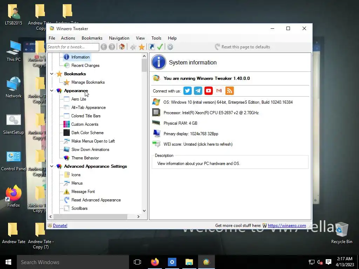Screen dimensions: 359x269
Task: Select the Menus tree item
Action: coord(77,183)
